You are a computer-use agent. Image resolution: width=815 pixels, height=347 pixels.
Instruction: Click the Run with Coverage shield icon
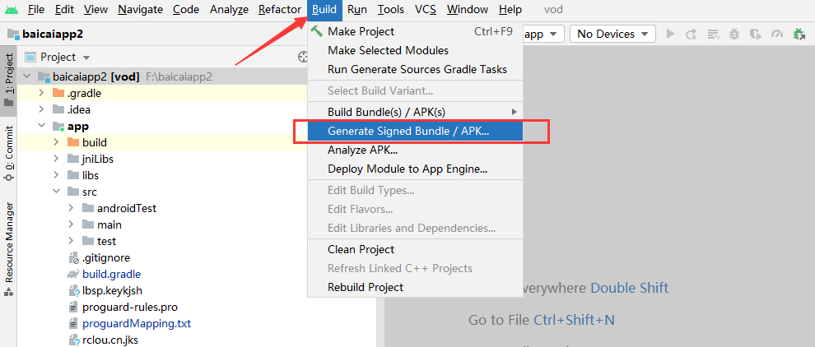point(755,34)
